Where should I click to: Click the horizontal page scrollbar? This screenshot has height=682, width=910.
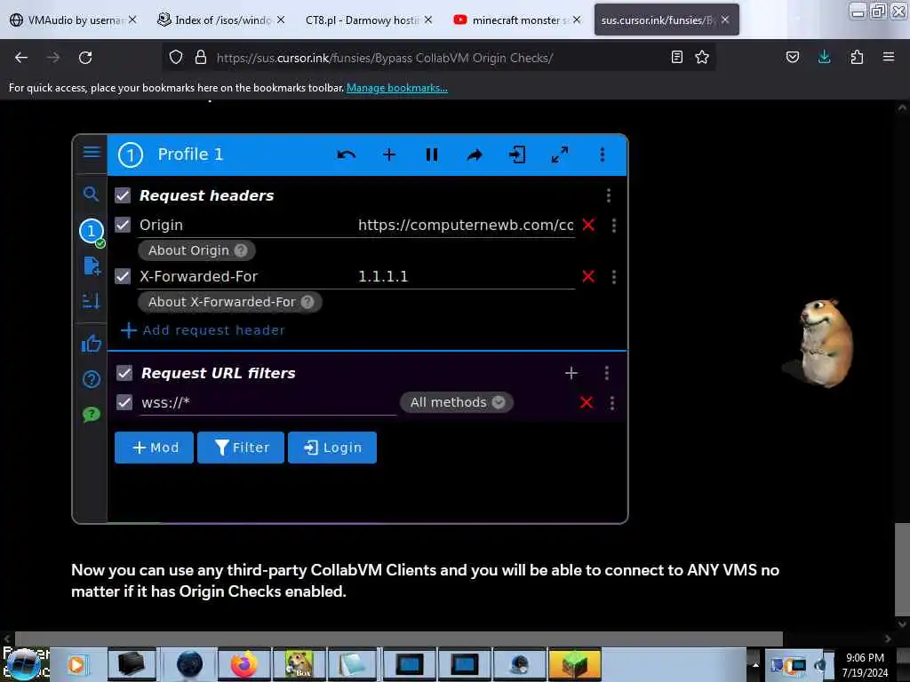point(399,638)
